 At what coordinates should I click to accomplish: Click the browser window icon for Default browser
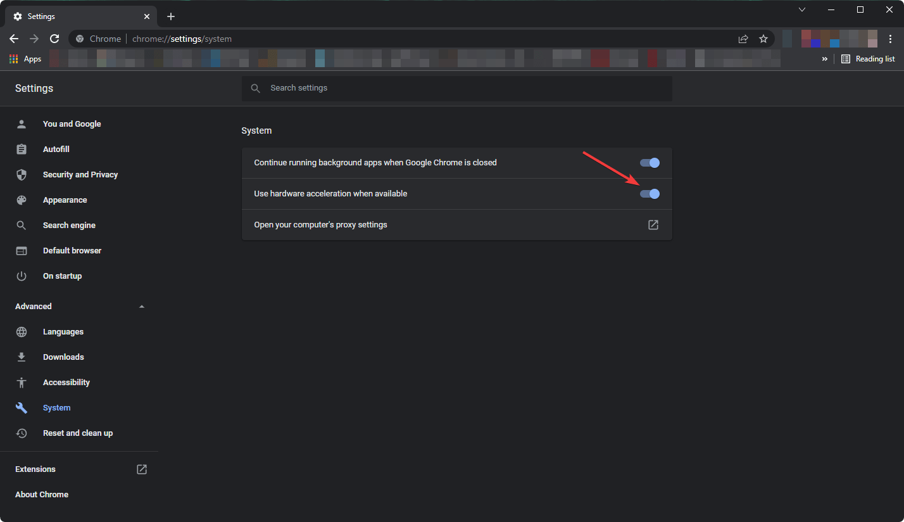coord(22,251)
